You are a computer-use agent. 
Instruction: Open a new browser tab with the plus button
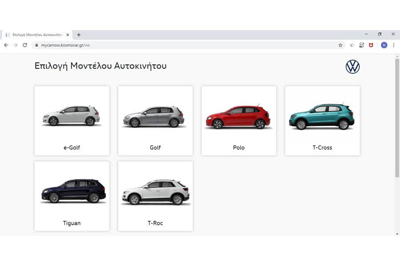[x=79, y=34]
